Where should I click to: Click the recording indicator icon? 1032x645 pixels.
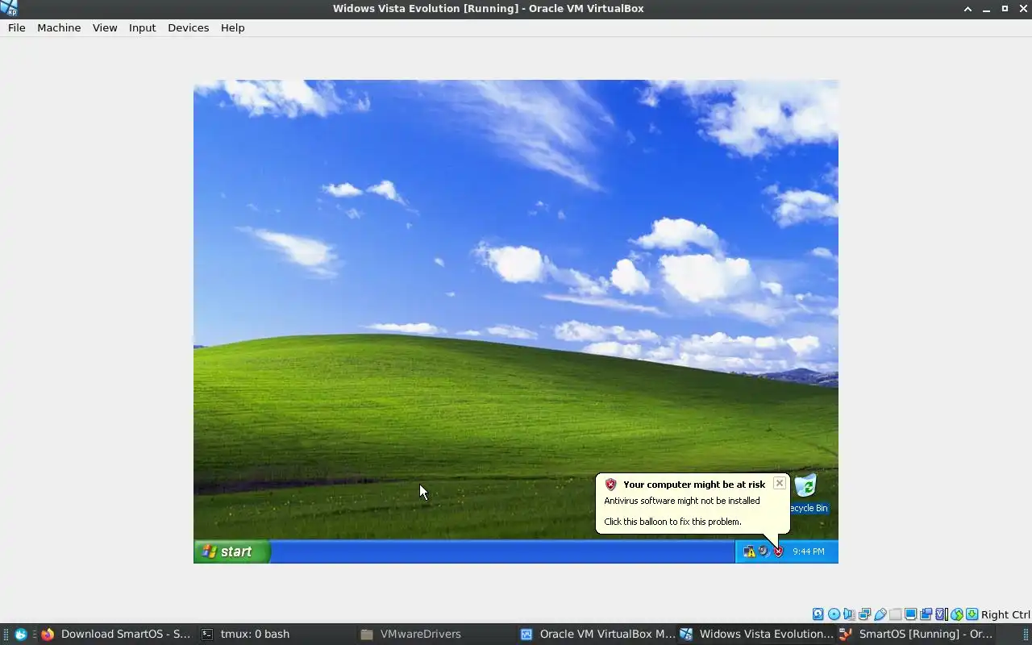[x=926, y=614]
